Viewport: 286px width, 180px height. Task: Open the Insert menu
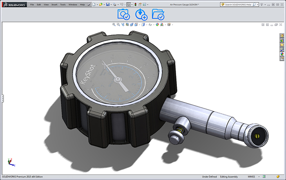tap(54, 4)
